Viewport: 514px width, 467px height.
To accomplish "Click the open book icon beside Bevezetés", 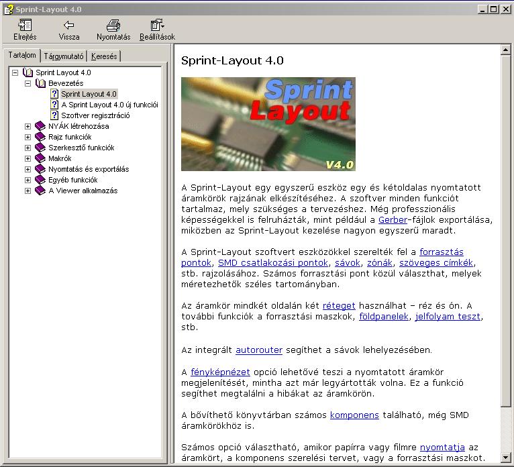I will click(41, 83).
